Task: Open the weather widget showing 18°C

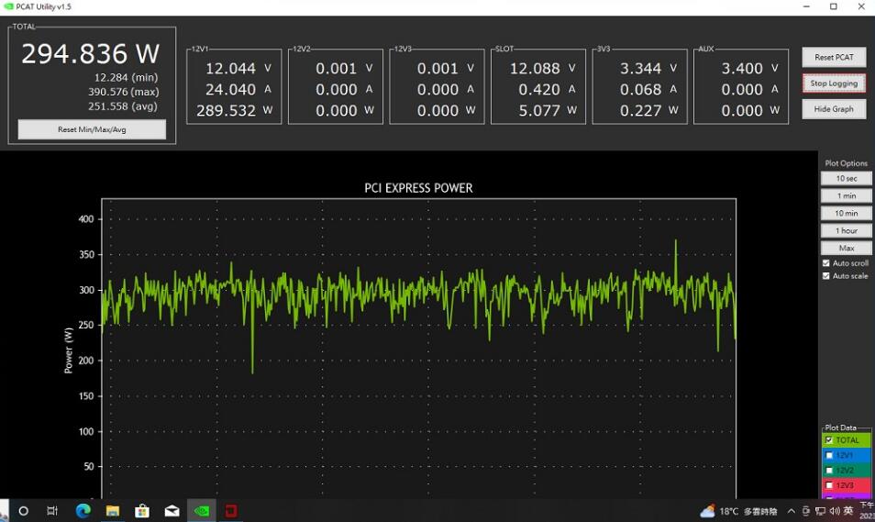Action: pyautogui.click(x=739, y=511)
